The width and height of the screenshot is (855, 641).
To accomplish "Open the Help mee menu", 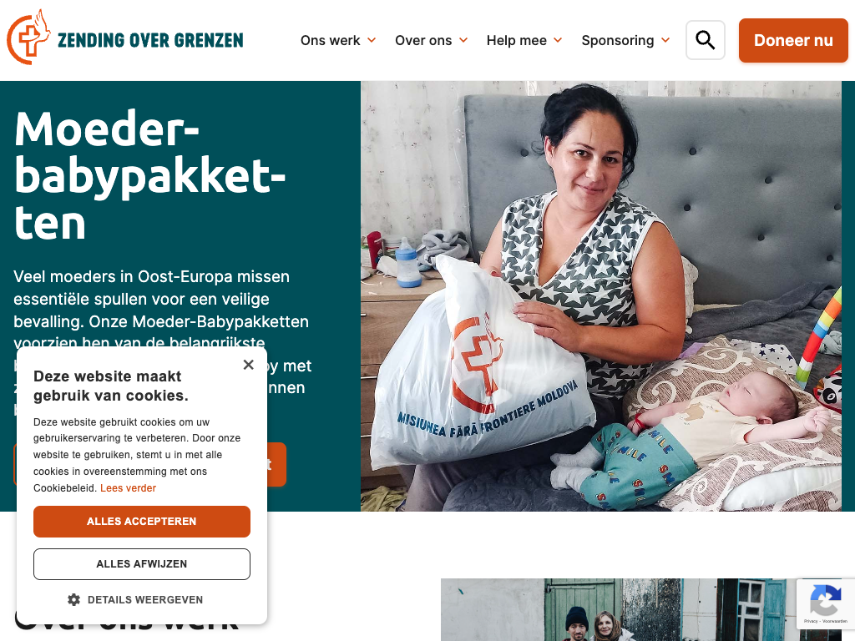I will (516, 40).
